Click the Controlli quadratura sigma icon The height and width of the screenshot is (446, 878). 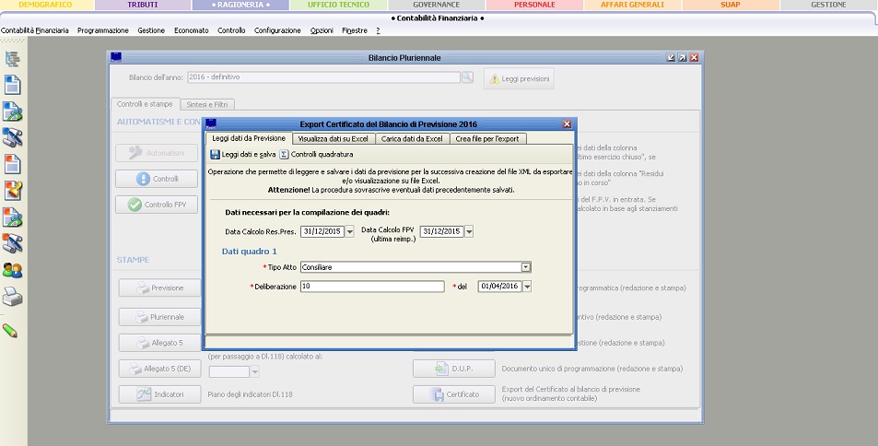click(285, 155)
